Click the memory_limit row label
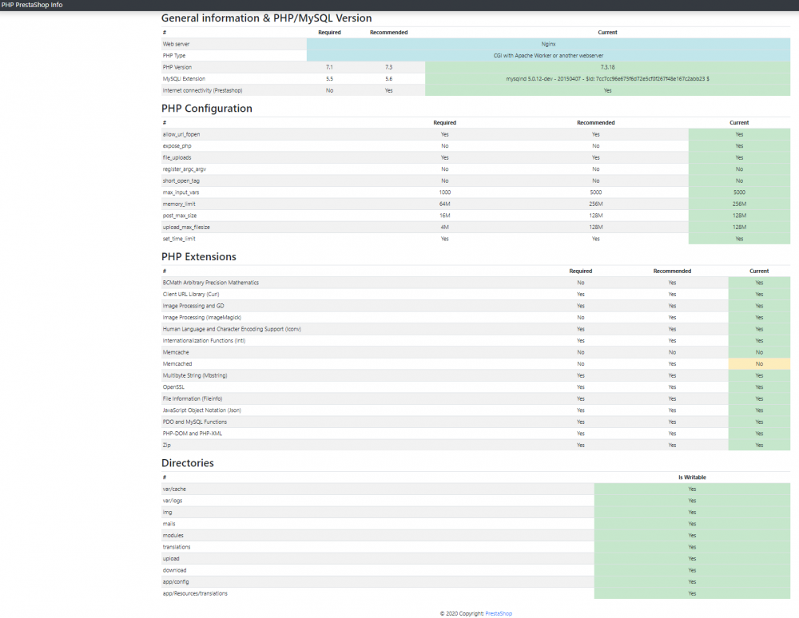This screenshot has height=618, width=799. [x=179, y=204]
